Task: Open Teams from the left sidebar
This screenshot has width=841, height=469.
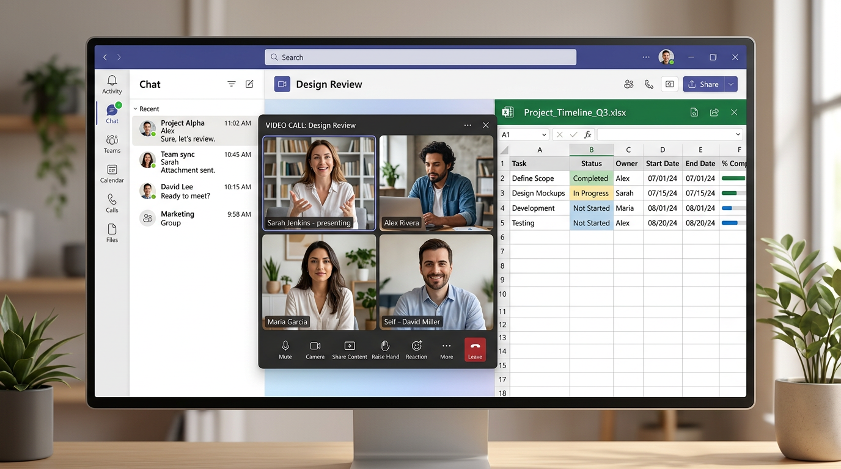Action: pos(112,143)
